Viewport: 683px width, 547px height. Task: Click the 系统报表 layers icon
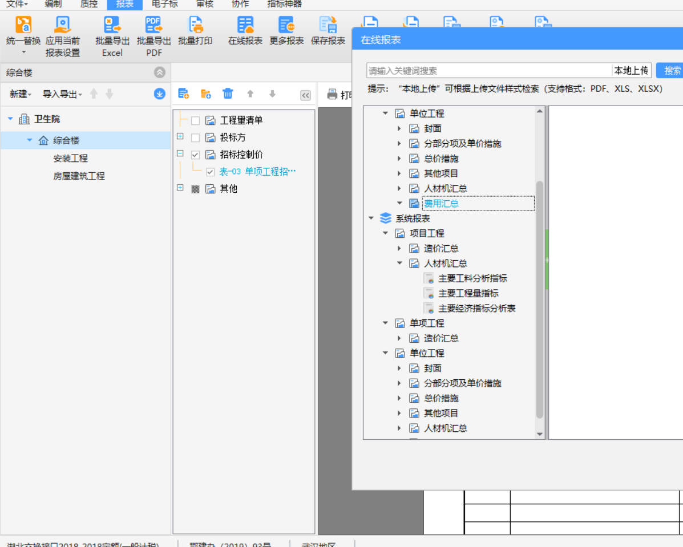386,218
